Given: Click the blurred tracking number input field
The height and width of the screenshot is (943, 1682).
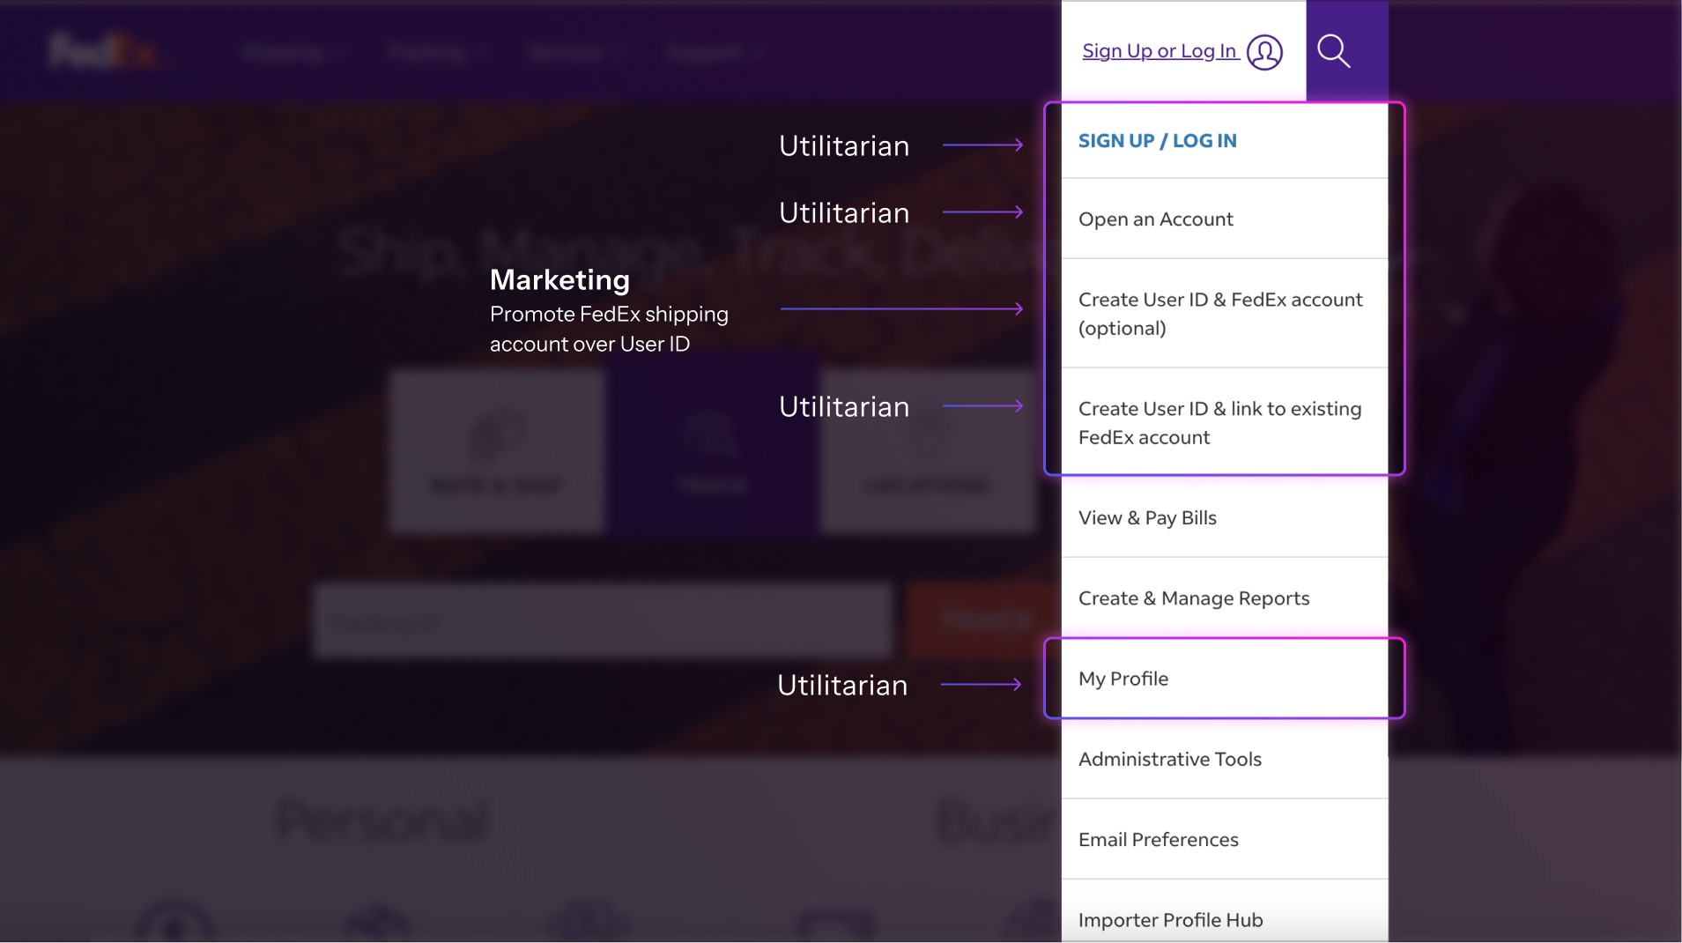Looking at the screenshot, I should pyautogui.click(x=603, y=620).
